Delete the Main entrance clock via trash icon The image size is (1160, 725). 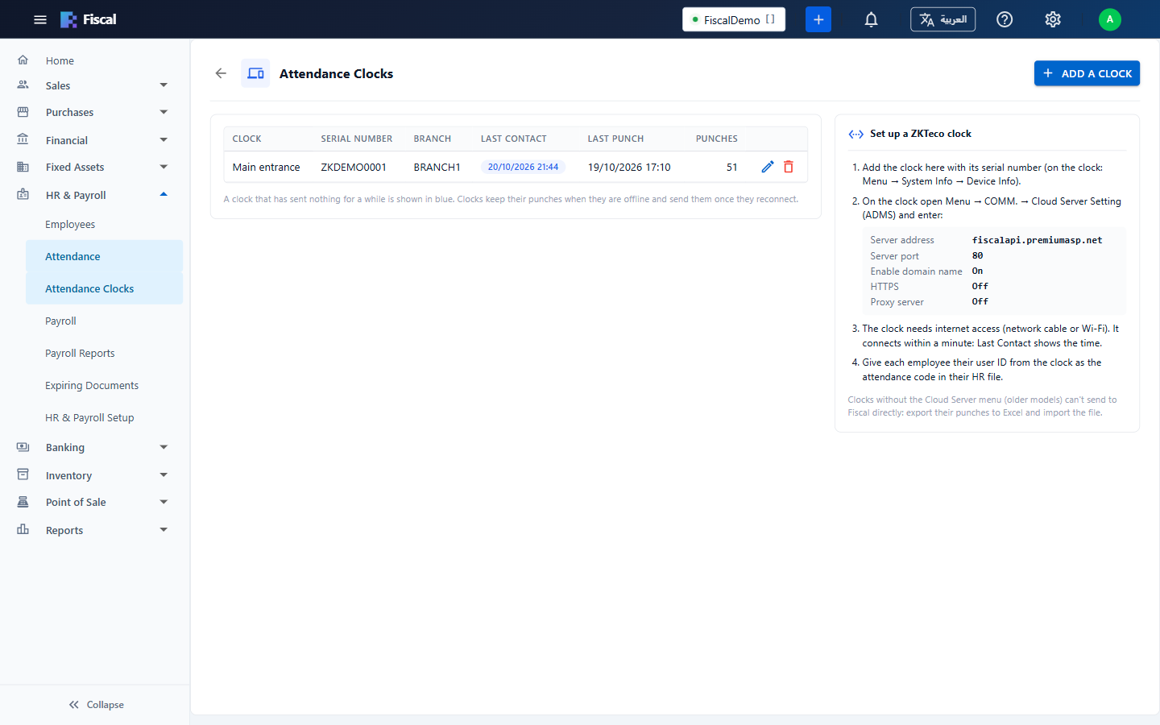tap(789, 167)
